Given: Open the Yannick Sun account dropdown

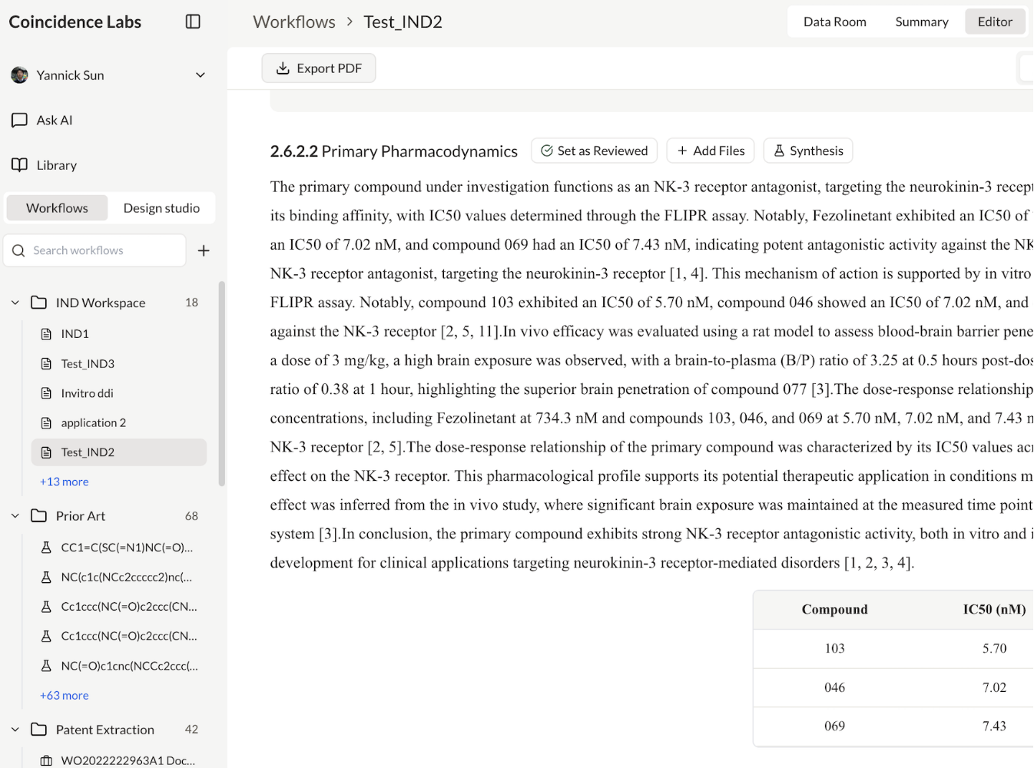Looking at the screenshot, I should tap(201, 75).
